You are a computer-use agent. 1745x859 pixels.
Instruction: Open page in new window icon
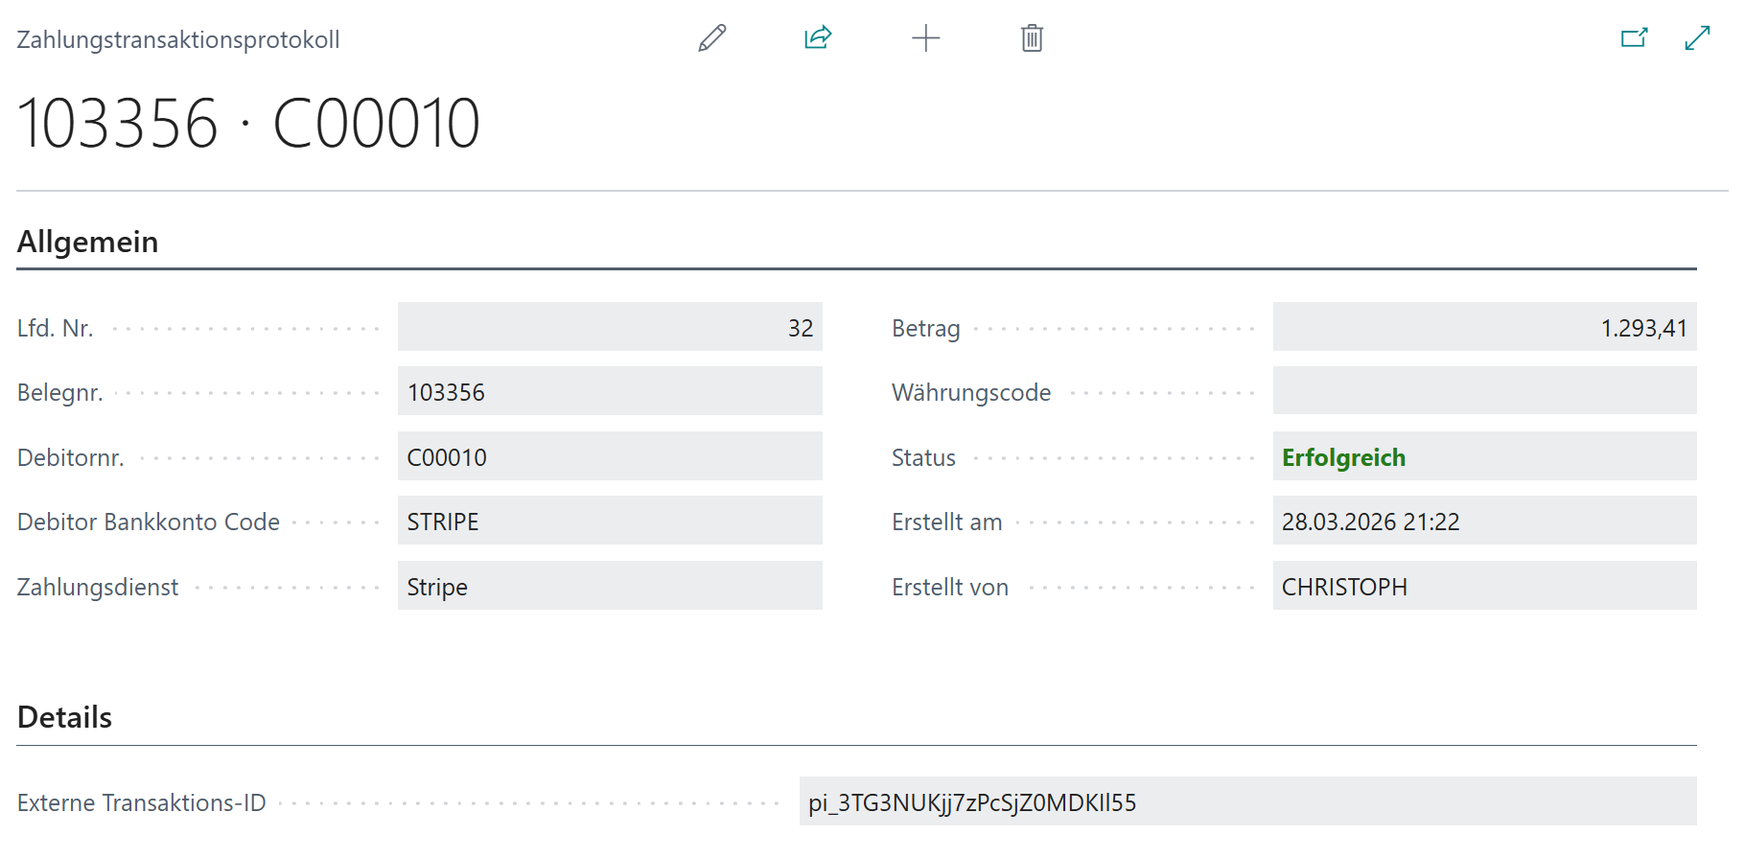coord(1634,38)
